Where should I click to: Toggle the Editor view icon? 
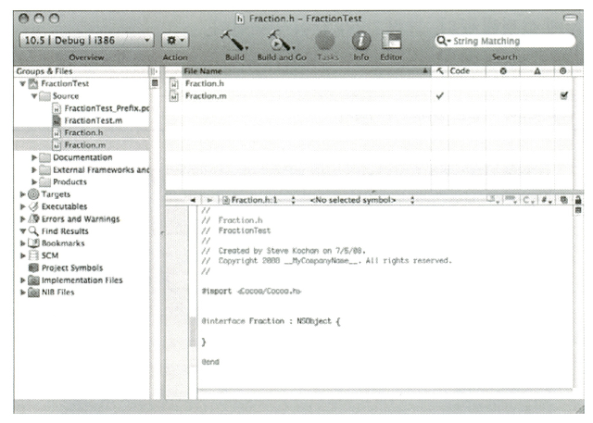tap(392, 40)
